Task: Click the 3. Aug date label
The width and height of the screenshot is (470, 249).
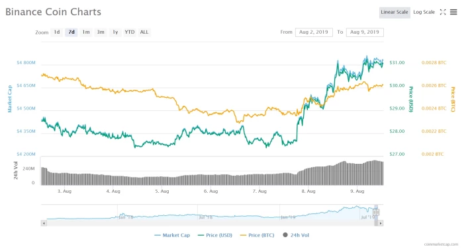Action: (64, 191)
